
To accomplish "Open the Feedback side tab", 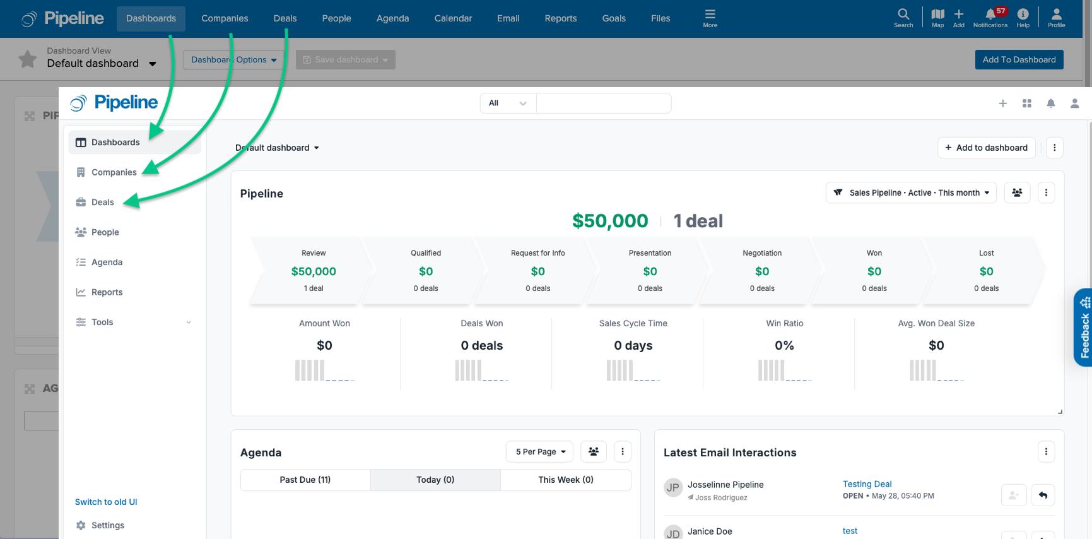I will (1084, 328).
